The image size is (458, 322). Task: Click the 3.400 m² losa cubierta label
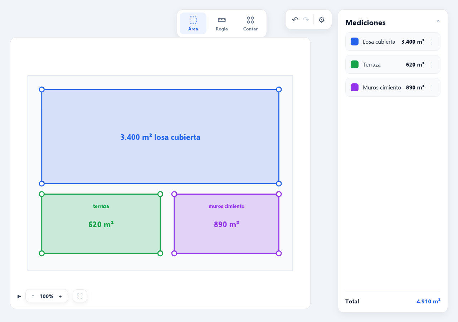pyautogui.click(x=160, y=137)
